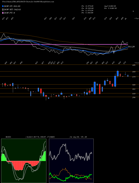Image resolution: width=139 pixels, height=183 pixels.
Task: Click the last candlestick on the right
Action: point(128,76)
